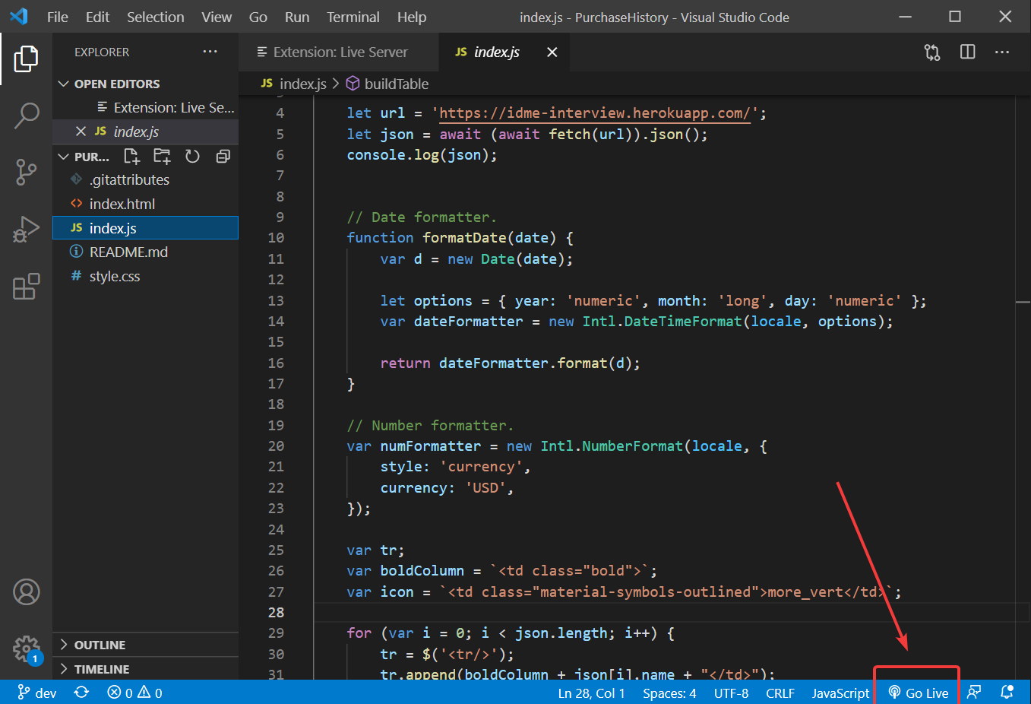Open the Manage gear icon
1031x704 pixels.
click(x=26, y=649)
